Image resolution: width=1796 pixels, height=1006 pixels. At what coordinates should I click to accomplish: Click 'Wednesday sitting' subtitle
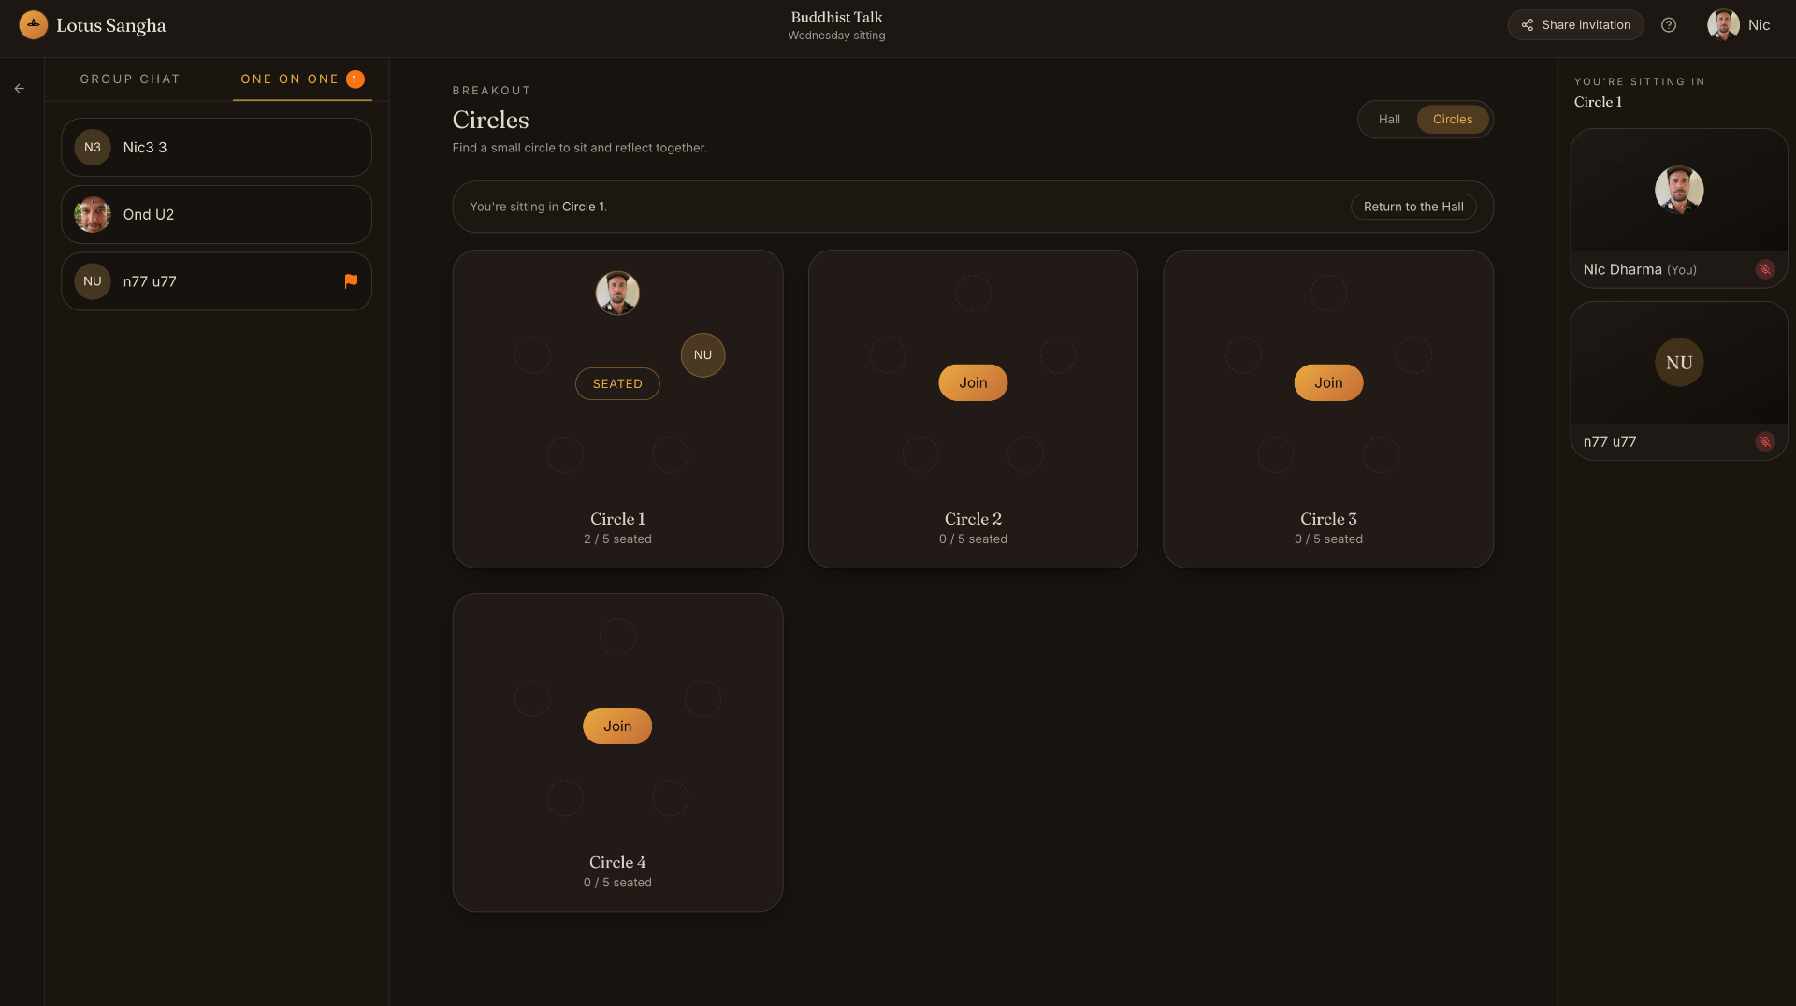tap(836, 36)
